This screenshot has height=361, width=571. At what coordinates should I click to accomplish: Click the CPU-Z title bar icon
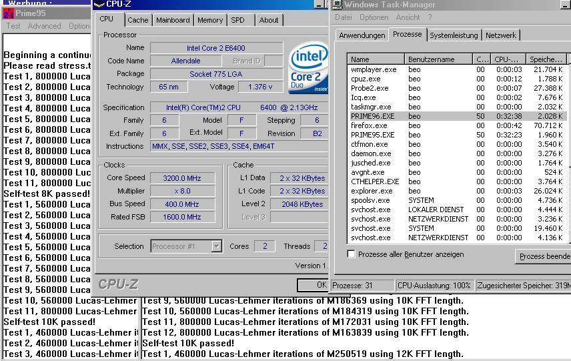pos(99,5)
